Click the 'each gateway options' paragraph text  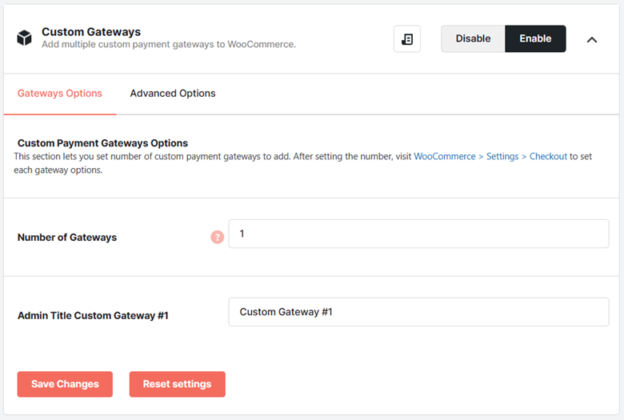pyautogui.click(x=58, y=170)
